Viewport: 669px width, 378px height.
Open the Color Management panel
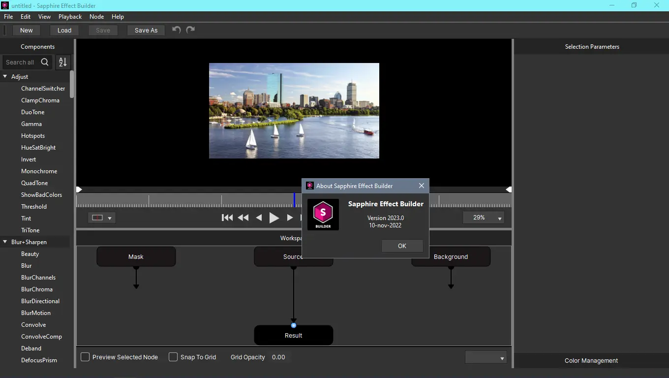[591, 360]
